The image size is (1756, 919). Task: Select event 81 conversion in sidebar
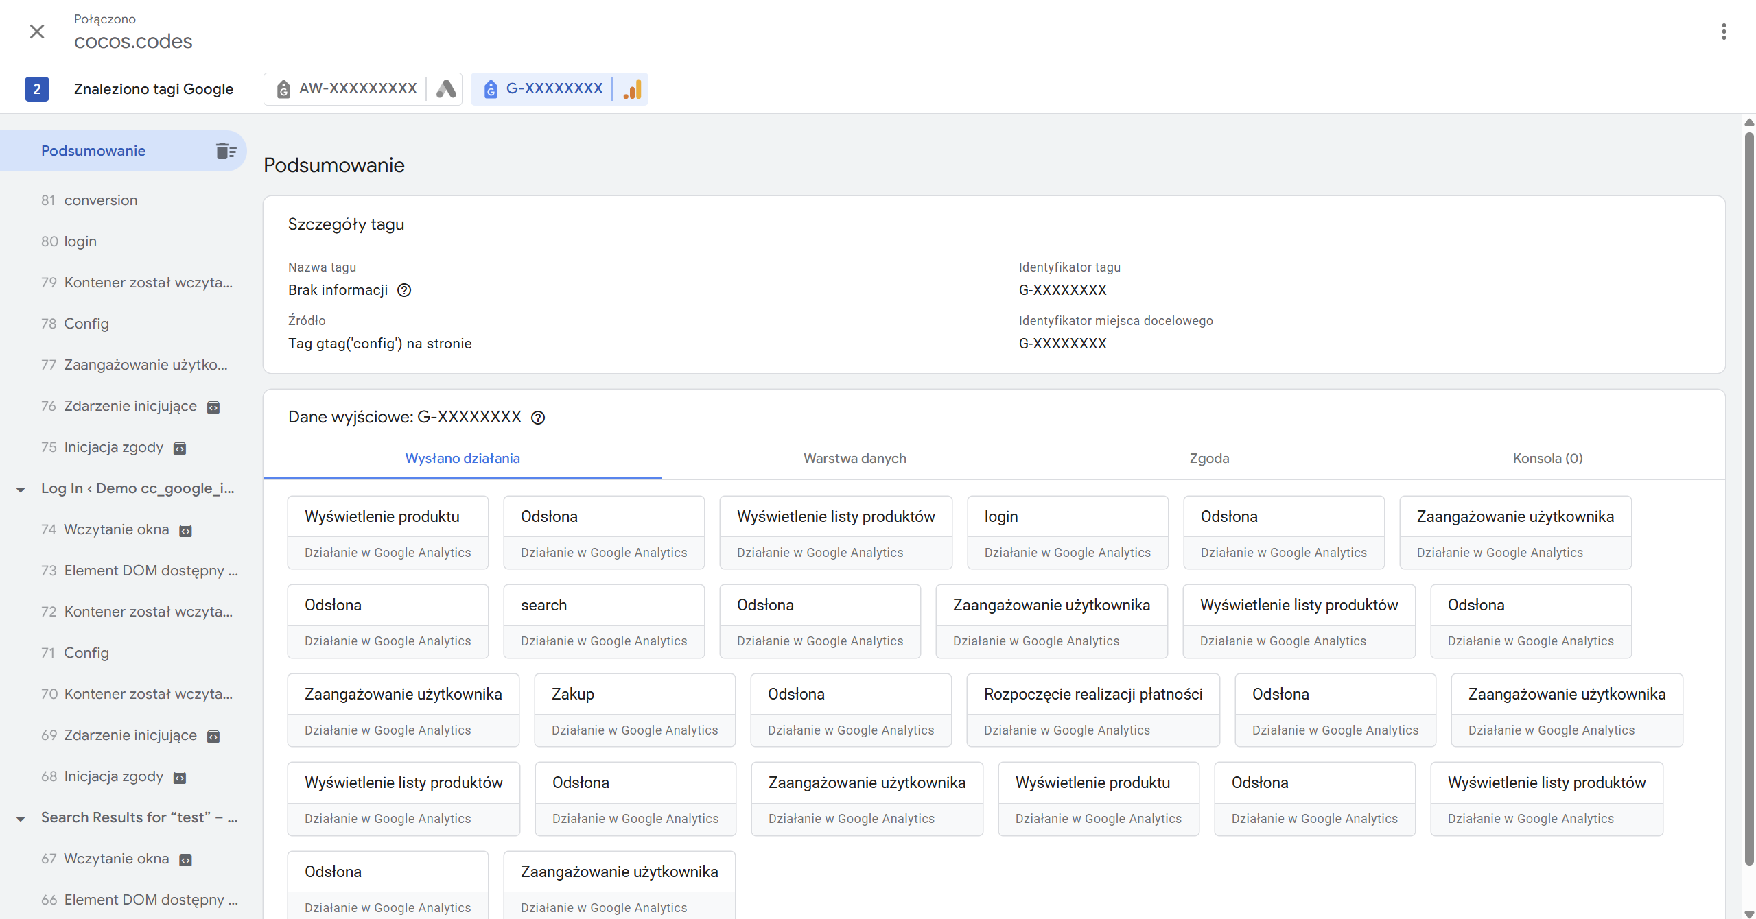100,200
